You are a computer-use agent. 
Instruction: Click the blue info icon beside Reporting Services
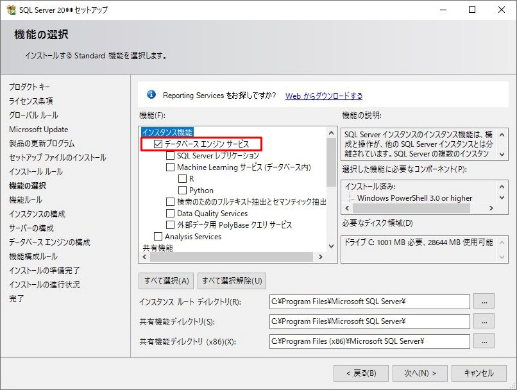151,95
